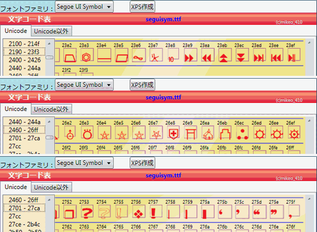Click XPS作成 button in the panel listing 27ce - 2b4c
Image resolution: width=317 pixels, height=232 pixels.
coord(142,163)
